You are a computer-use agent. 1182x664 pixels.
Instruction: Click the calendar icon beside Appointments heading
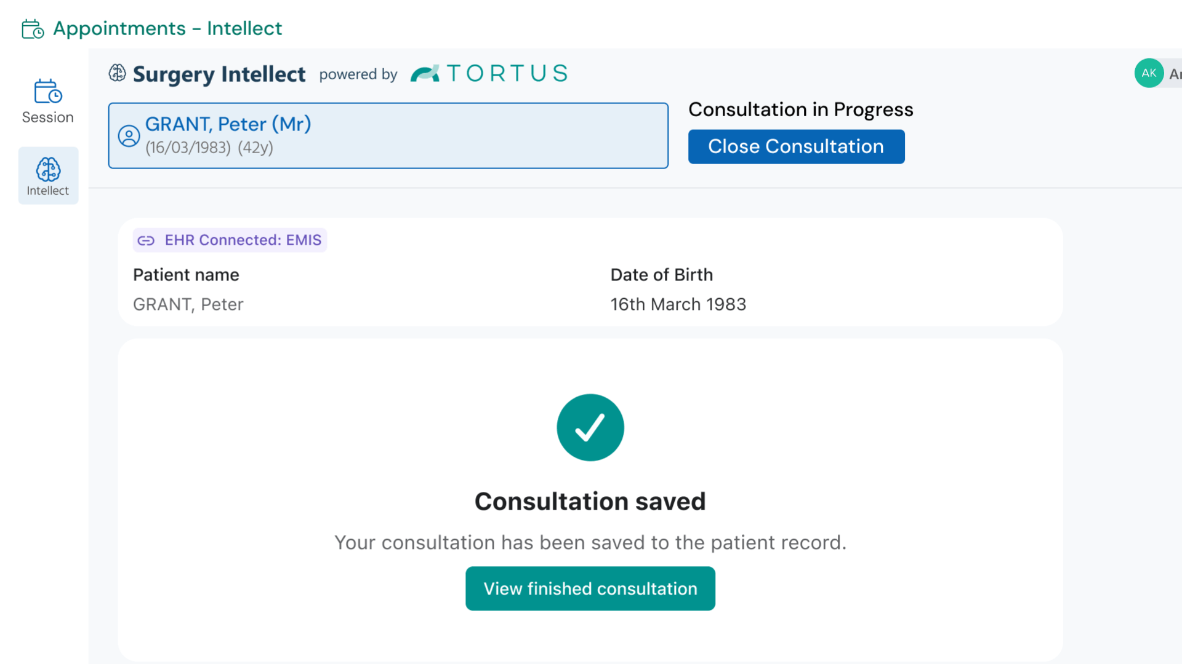point(32,28)
